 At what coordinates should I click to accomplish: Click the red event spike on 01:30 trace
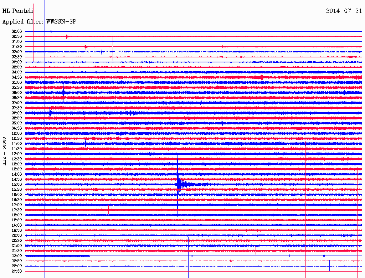pyautogui.click(x=86, y=47)
